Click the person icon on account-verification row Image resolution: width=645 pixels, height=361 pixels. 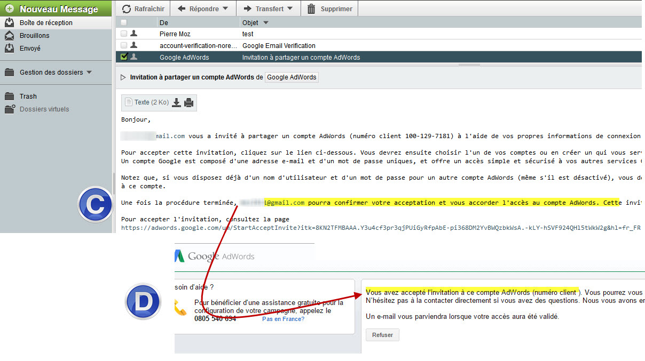(133, 45)
